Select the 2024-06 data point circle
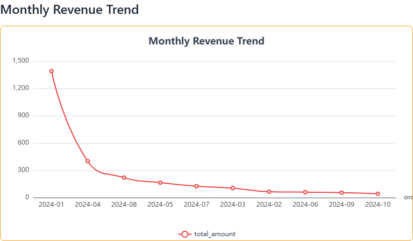 click(x=305, y=192)
